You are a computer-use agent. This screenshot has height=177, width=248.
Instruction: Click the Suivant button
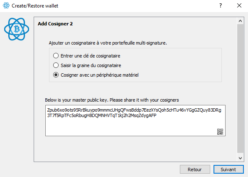click(x=228, y=170)
